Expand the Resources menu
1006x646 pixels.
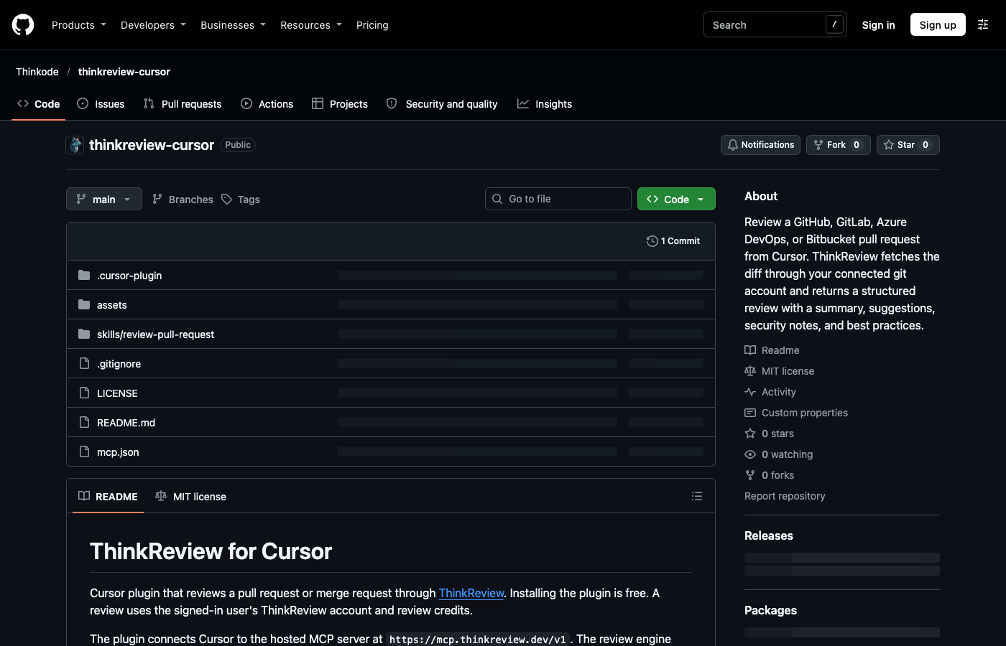coord(311,25)
